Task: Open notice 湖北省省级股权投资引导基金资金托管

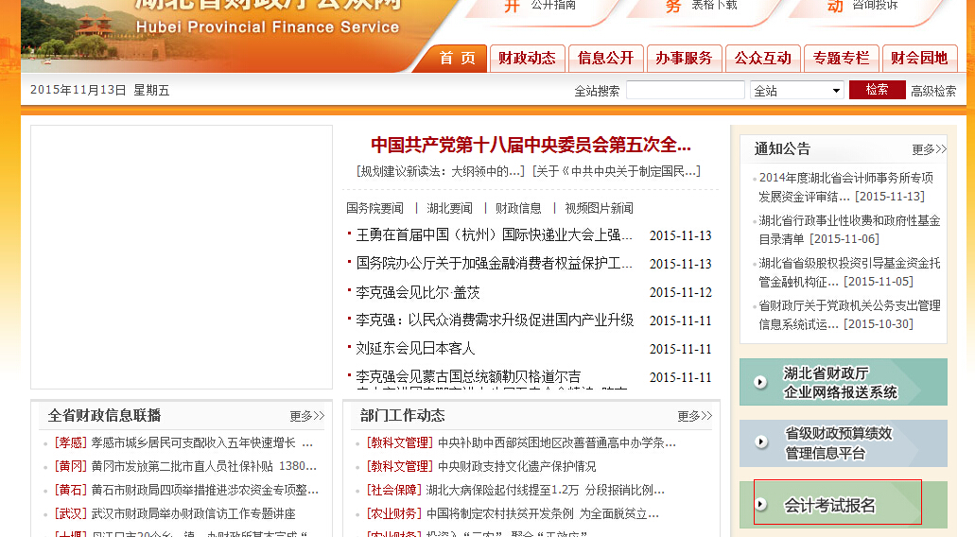Action: [x=849, y=272]
